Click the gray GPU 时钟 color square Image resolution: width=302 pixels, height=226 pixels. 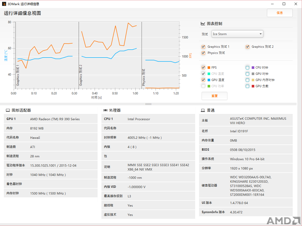tap(253, 74)
